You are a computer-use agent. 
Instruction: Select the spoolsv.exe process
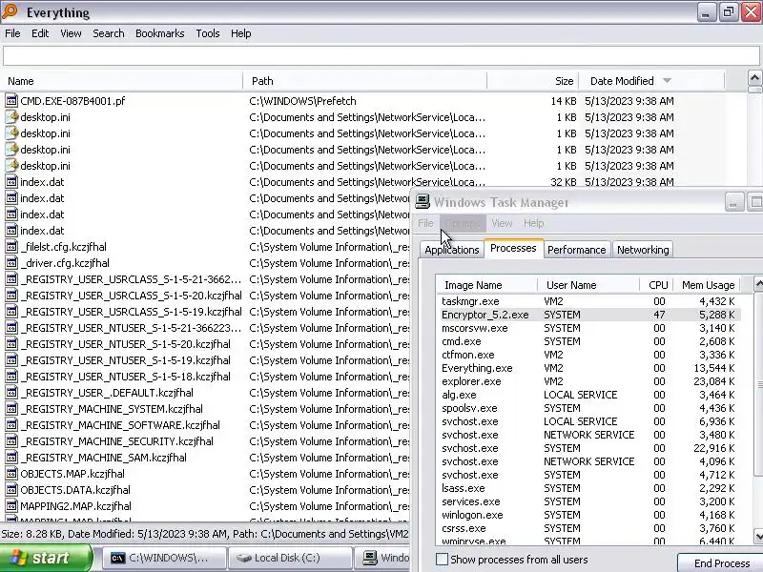(x=588, y=408)
